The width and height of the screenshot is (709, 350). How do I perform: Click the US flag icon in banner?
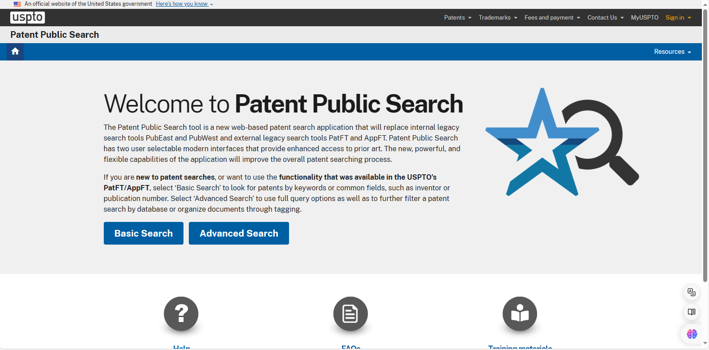click(17, 4)
